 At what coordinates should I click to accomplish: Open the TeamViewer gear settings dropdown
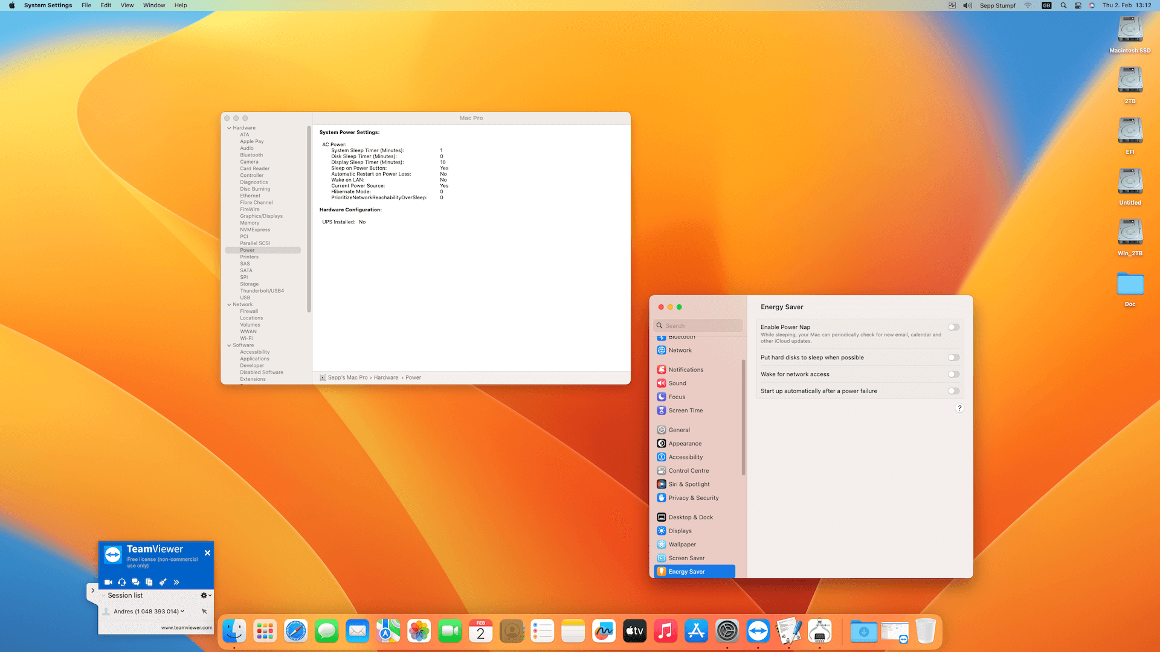205,595
